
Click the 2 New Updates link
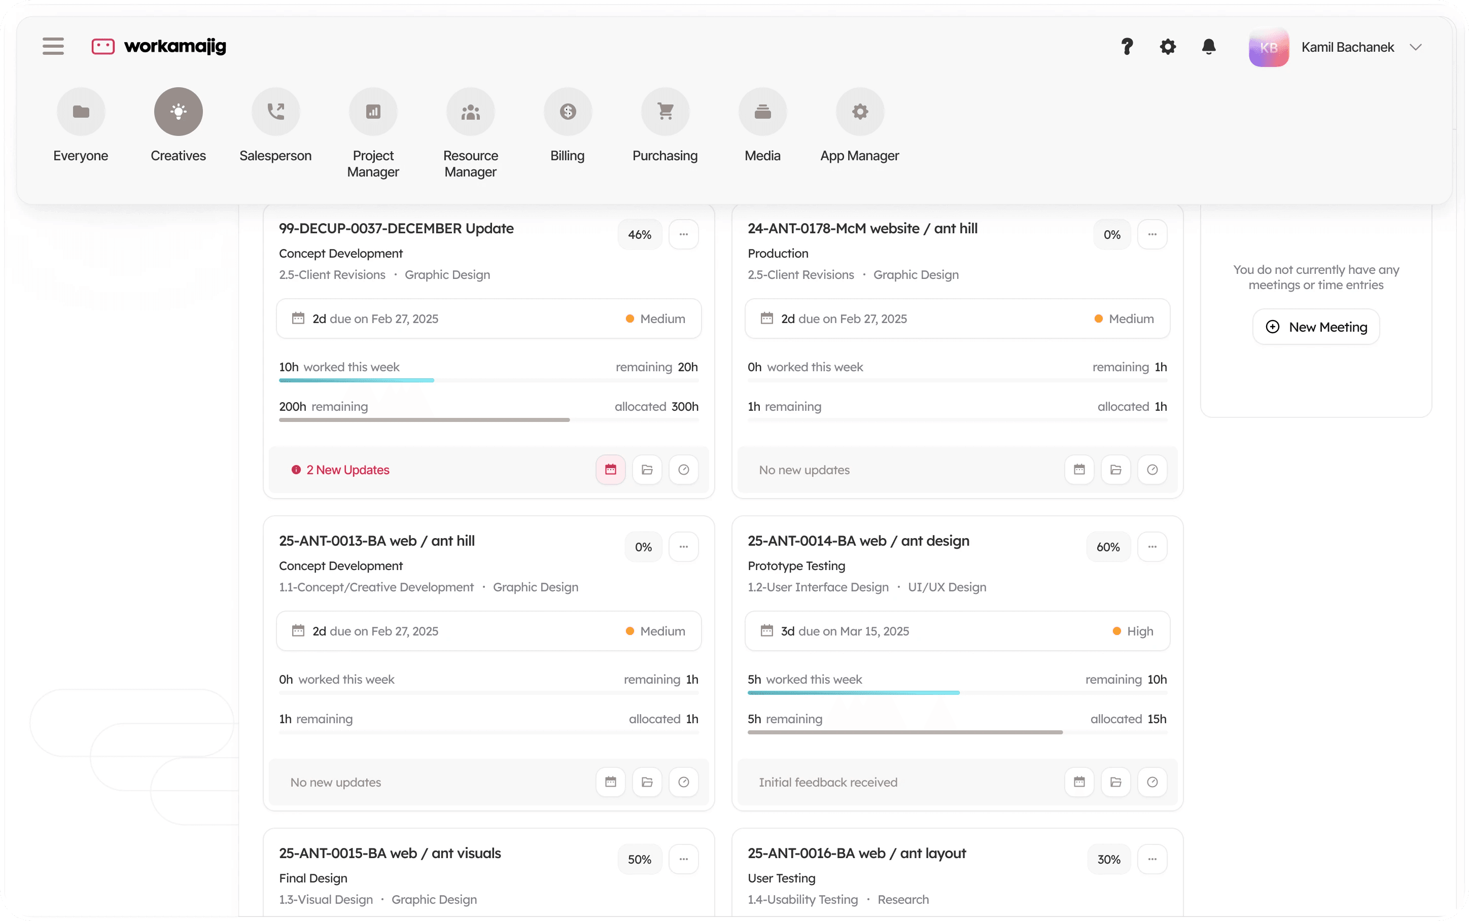point(340,470)
